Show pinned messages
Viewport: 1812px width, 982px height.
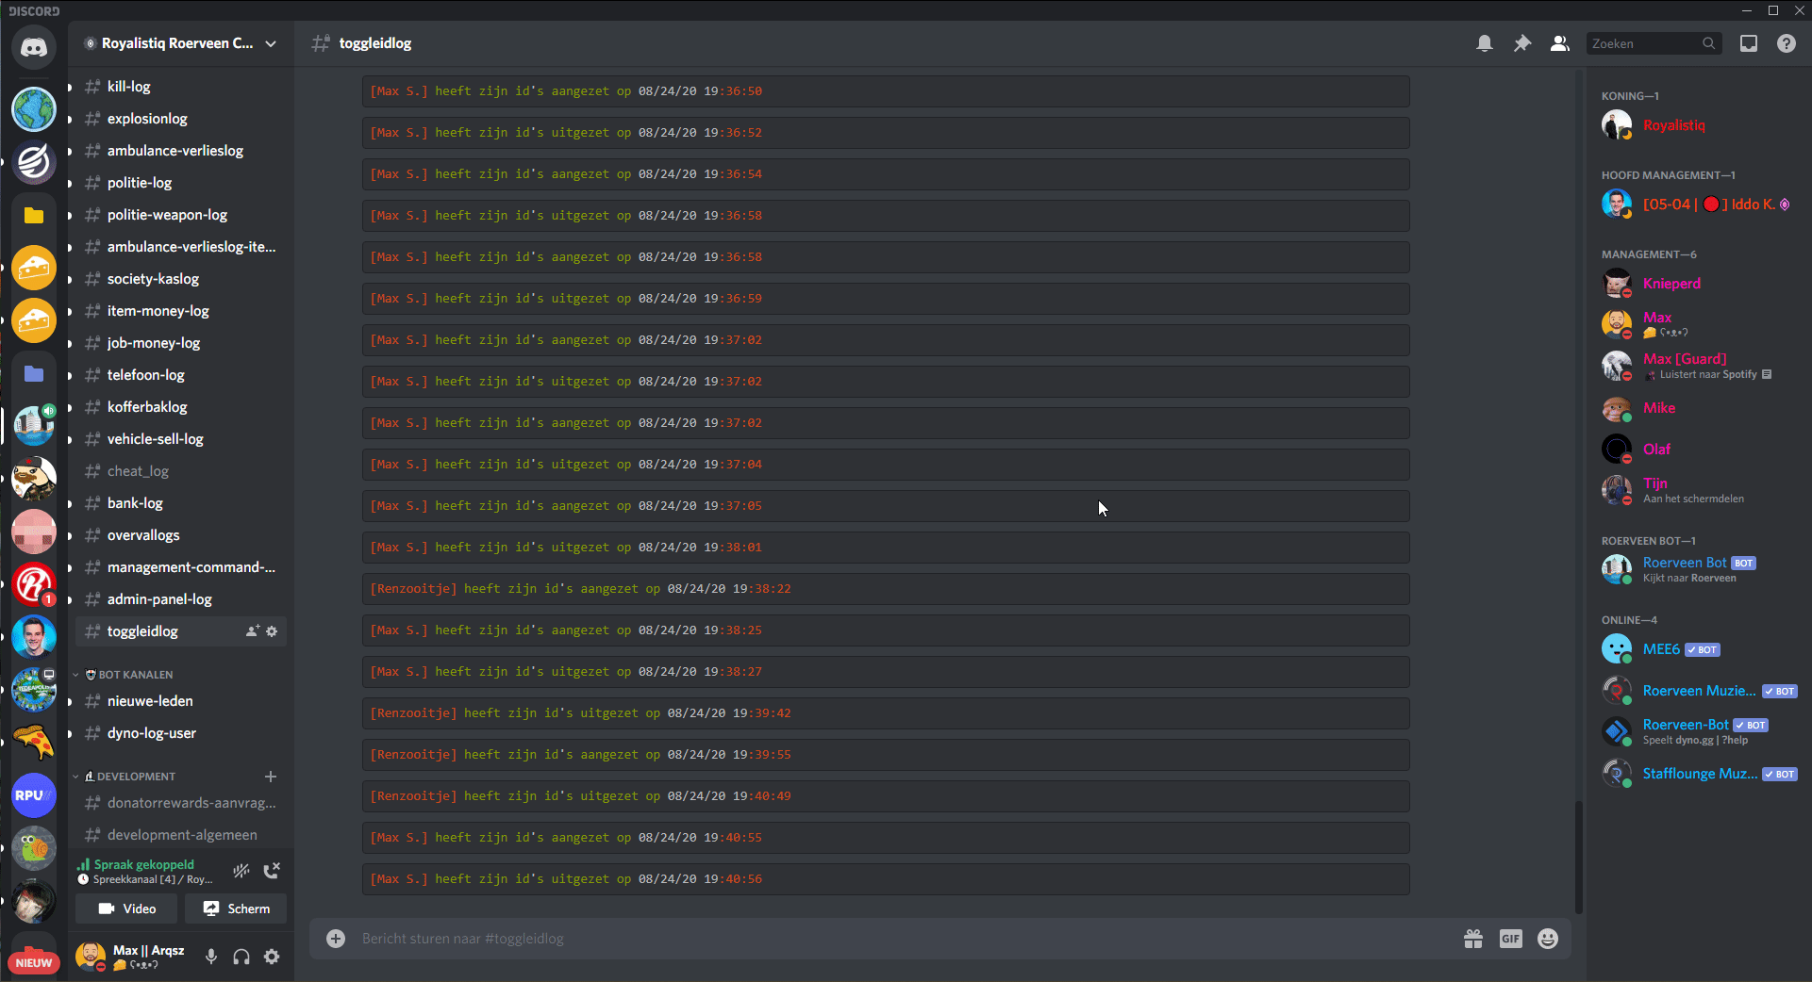pos(1521,43)
